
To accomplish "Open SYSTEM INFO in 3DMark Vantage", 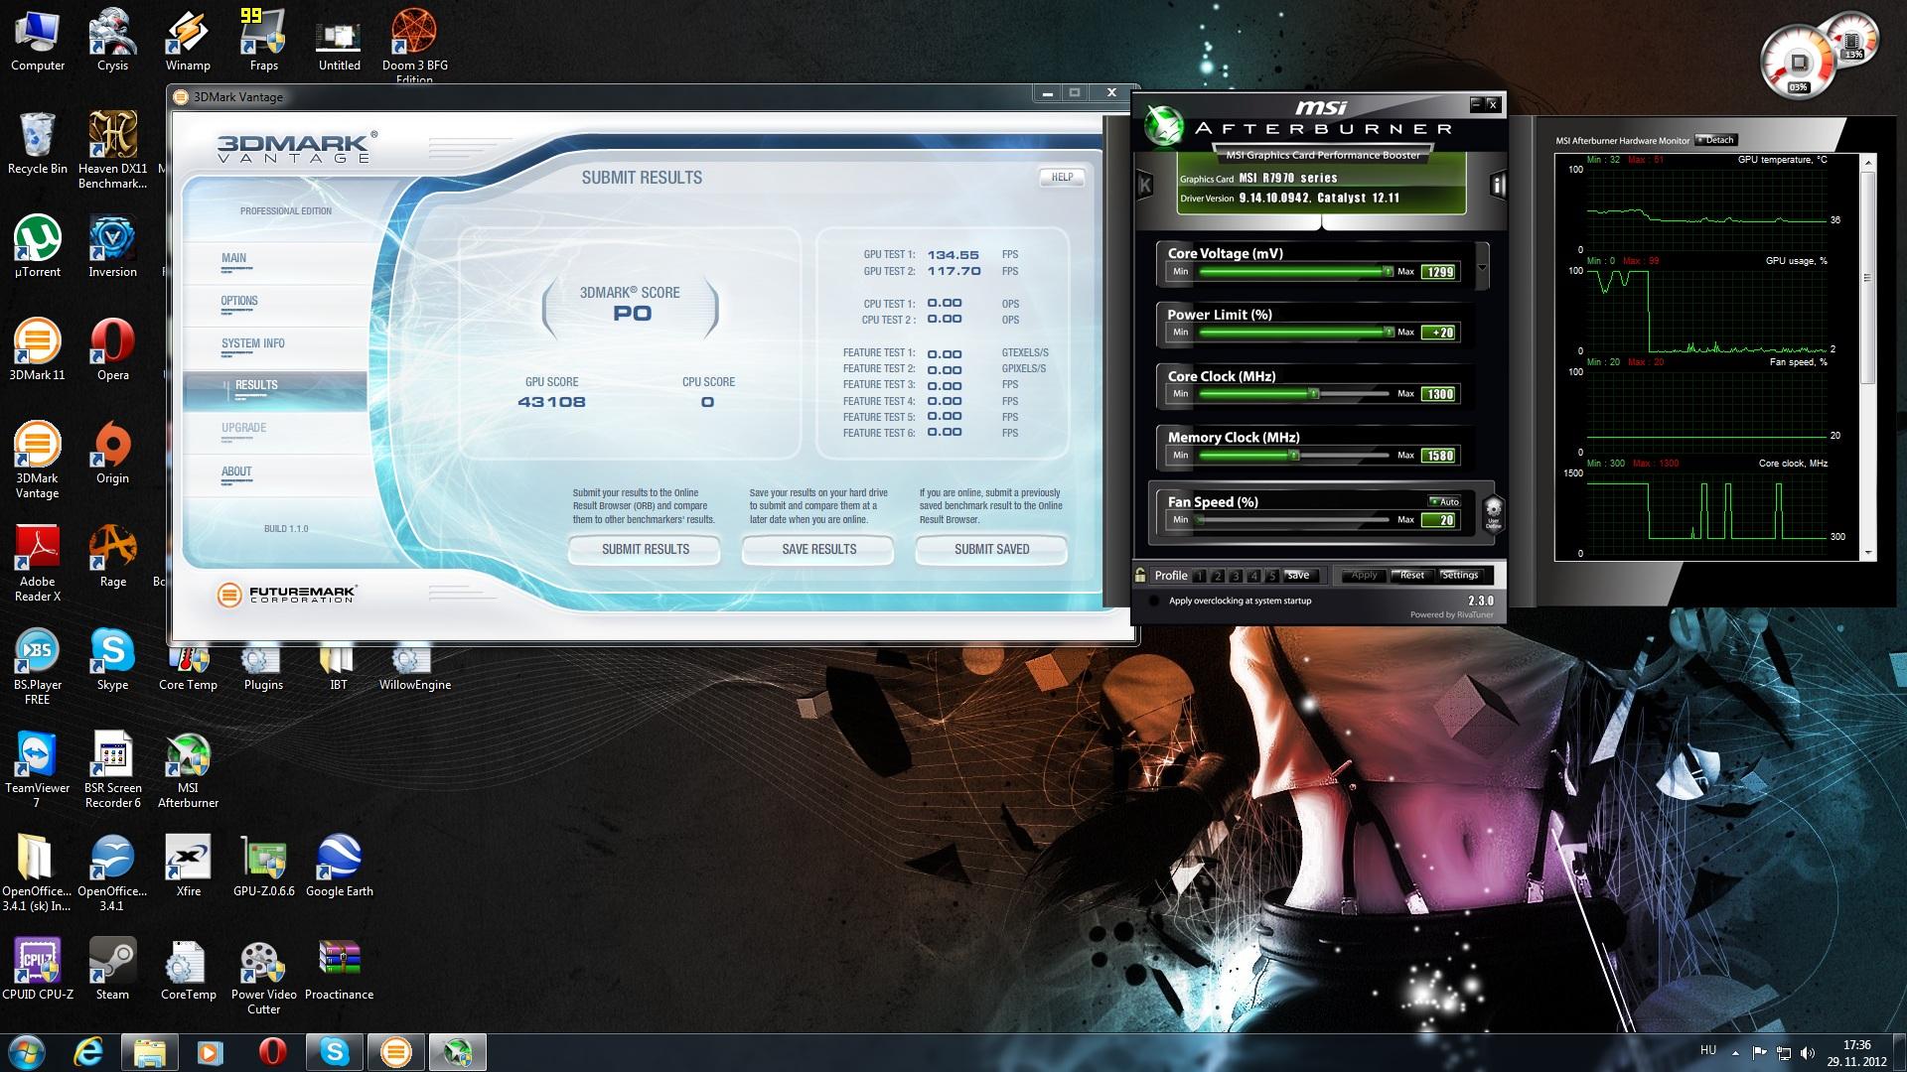I will (274, 348).
